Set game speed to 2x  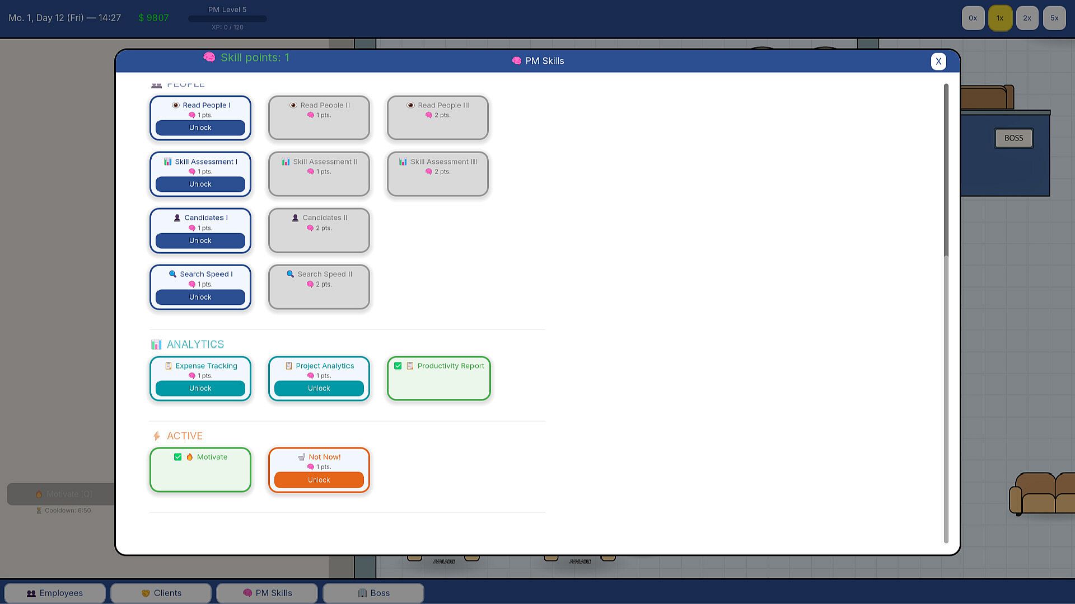pos(1027,18)
